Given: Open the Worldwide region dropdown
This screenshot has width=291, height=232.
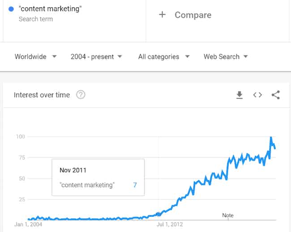Looking at the screenshot, I should point(36,57).
